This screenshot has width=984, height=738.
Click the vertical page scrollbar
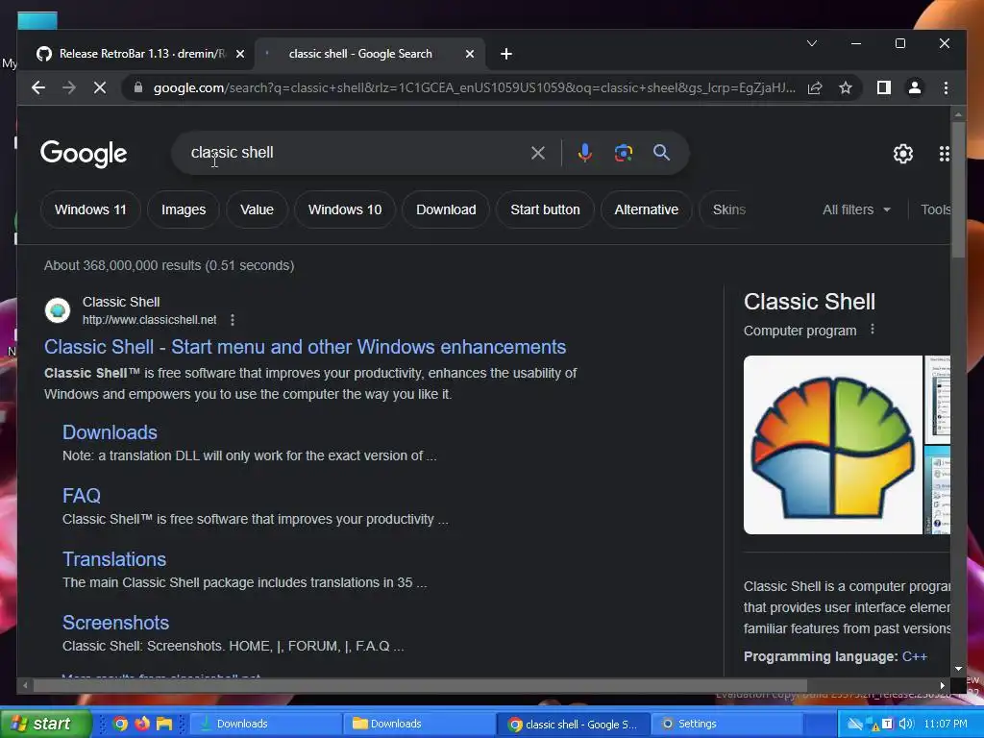958,189
